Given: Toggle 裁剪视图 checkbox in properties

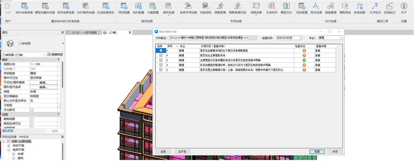Looking at the screenshot, I should 32,119.
